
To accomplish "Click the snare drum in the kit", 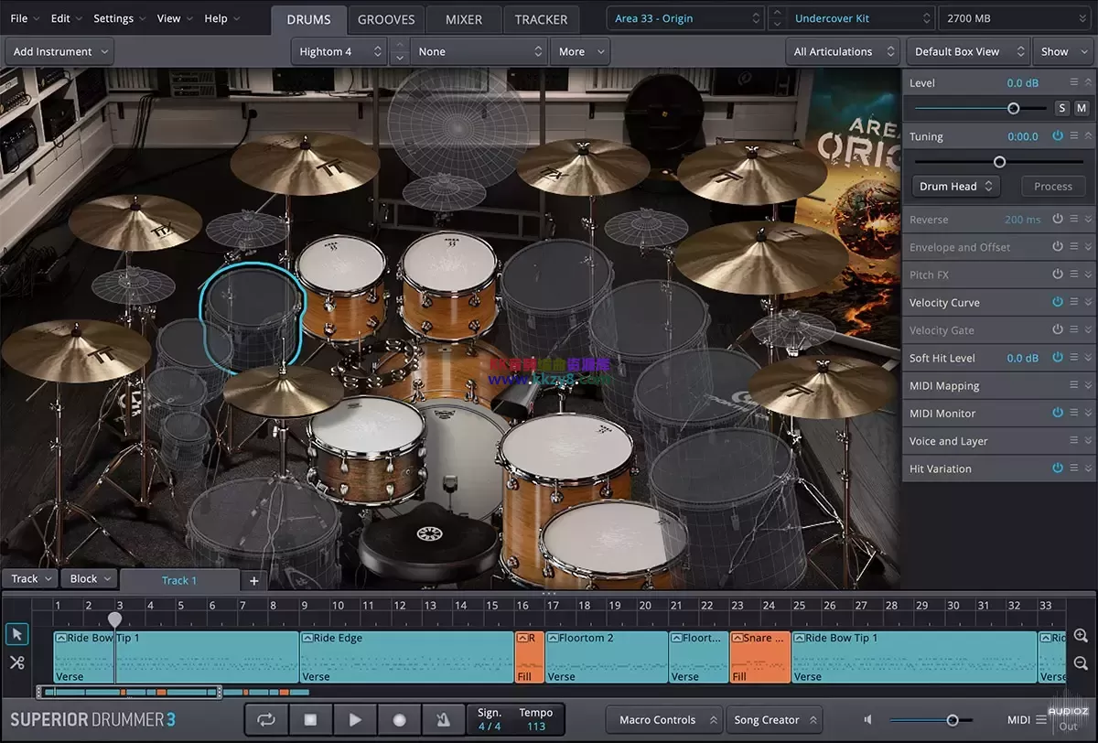I will (366, 448).
